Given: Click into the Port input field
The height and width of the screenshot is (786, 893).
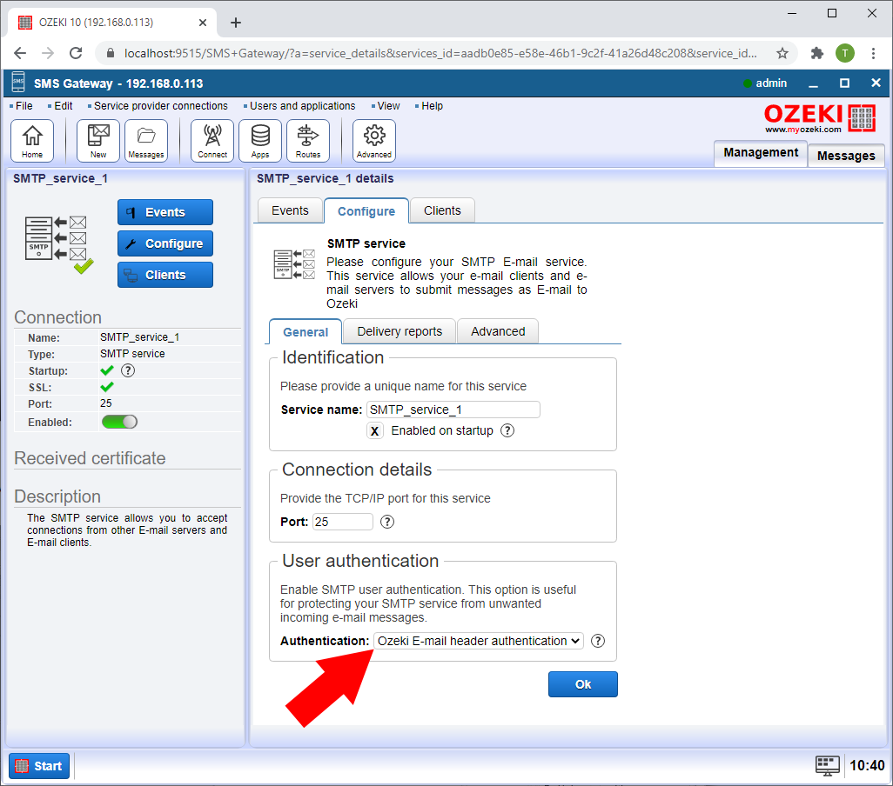Looking at the screenshot, I should 342,522.
